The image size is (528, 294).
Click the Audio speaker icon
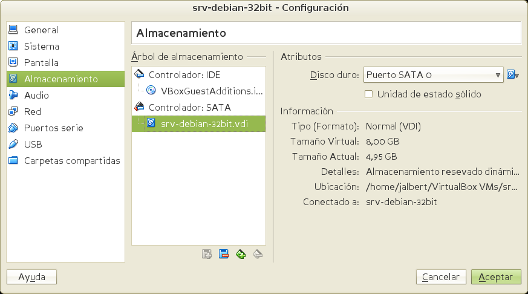coord(13,95)
